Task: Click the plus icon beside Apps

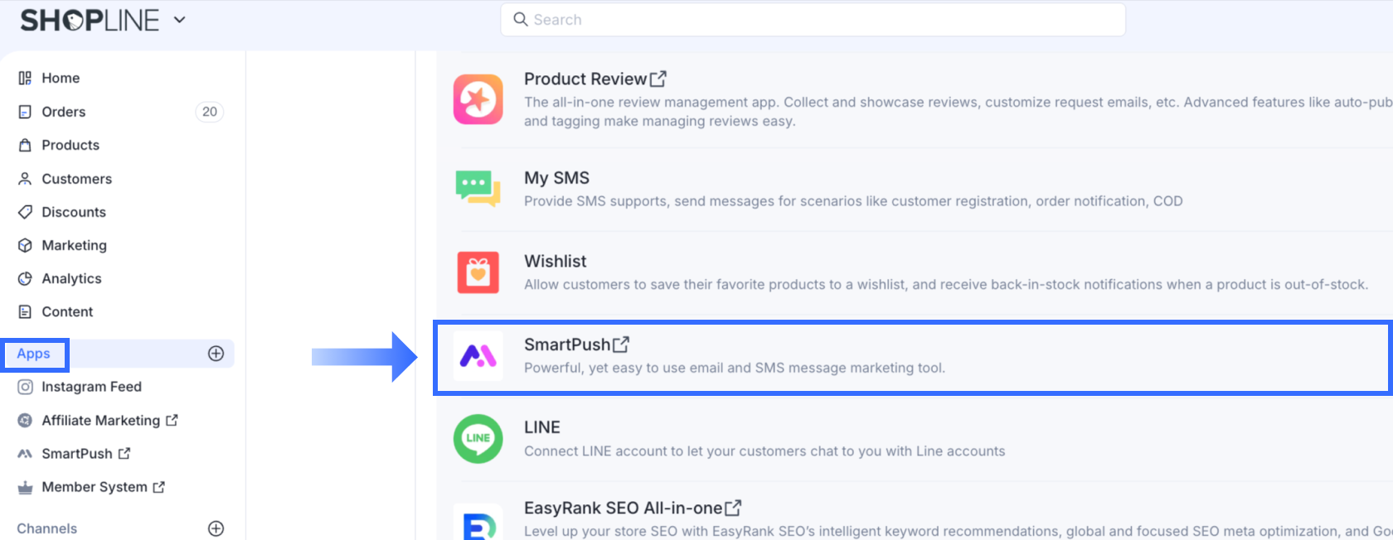Action: tap(216, 354)
